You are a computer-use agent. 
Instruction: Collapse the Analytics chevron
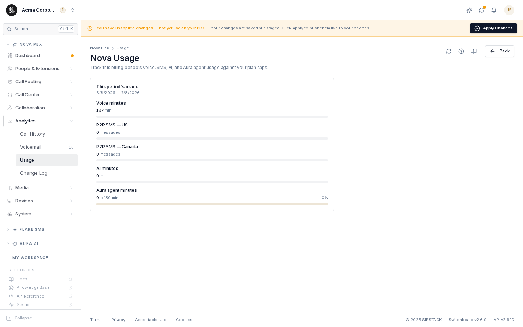[x=72, y=121]
